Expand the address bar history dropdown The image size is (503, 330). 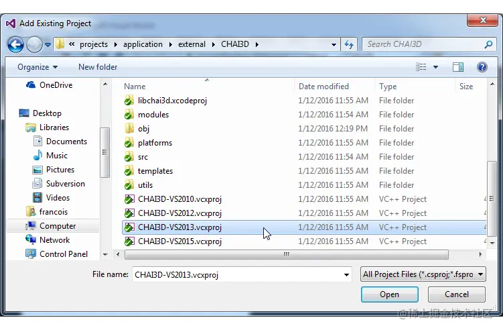(x=334, y=45)
